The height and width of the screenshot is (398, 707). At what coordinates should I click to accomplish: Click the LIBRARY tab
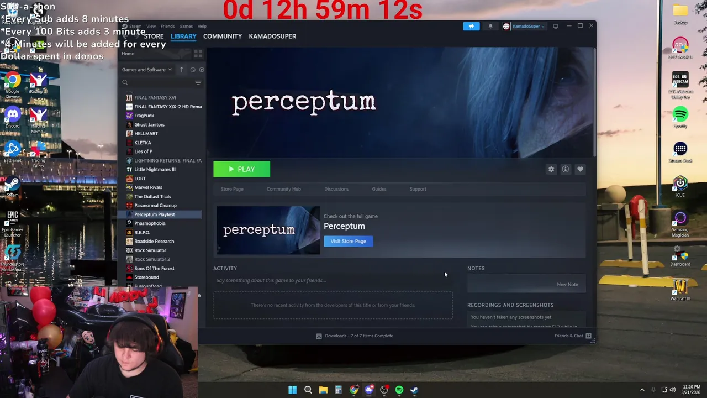coord(183,36)
